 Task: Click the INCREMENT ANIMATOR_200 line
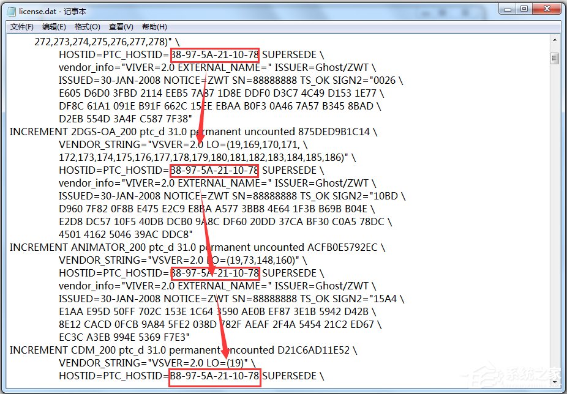[x=197, y=247]
